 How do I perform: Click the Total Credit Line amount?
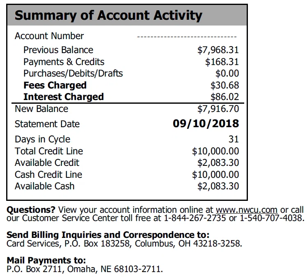click(x=215, y=151)
